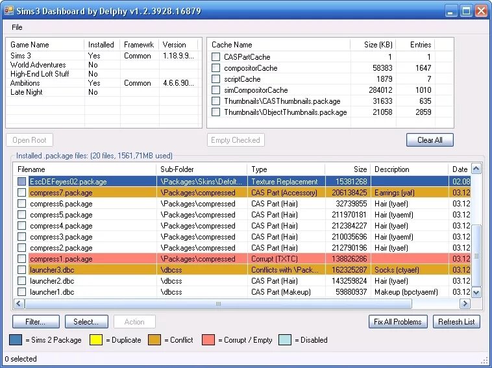Tick the checkbox for compress3.package

[x=21, y=236]
